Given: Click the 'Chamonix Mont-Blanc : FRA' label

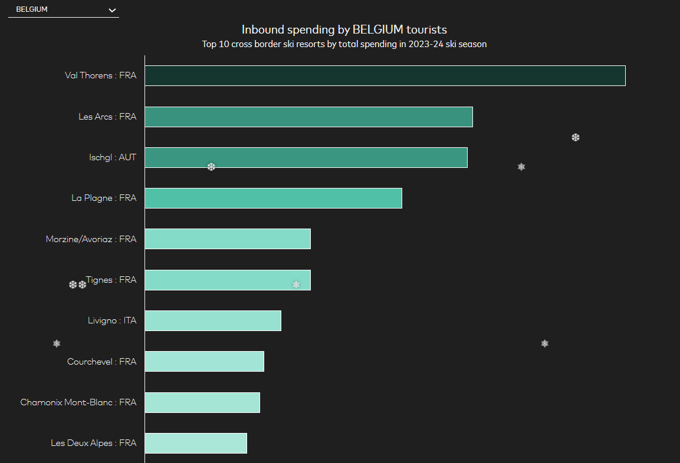Looking at the screenshot, I should click(78, 402).
